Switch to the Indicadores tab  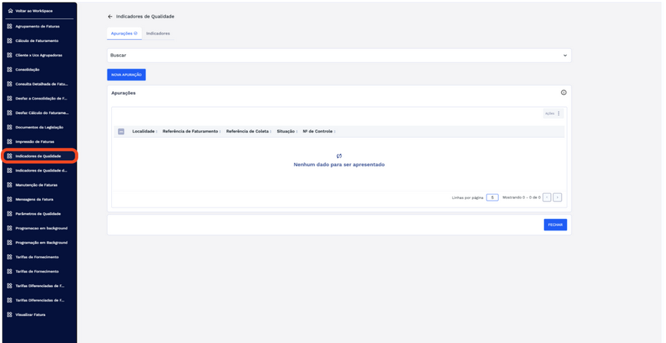(158, 34)
